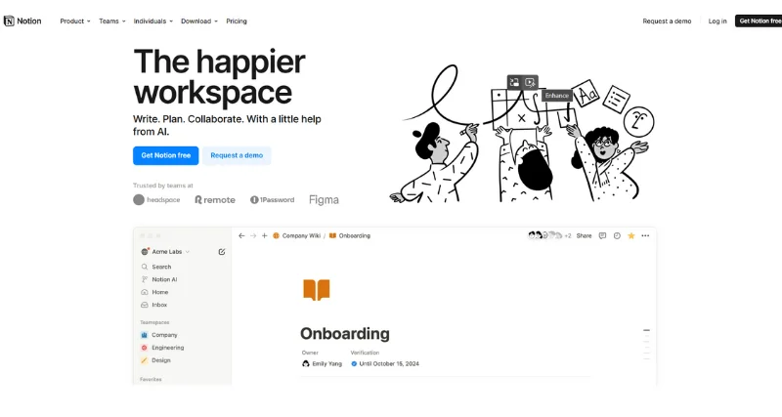Click the yellow star favorite icon
782x417 pixels.
coord(630,235)
